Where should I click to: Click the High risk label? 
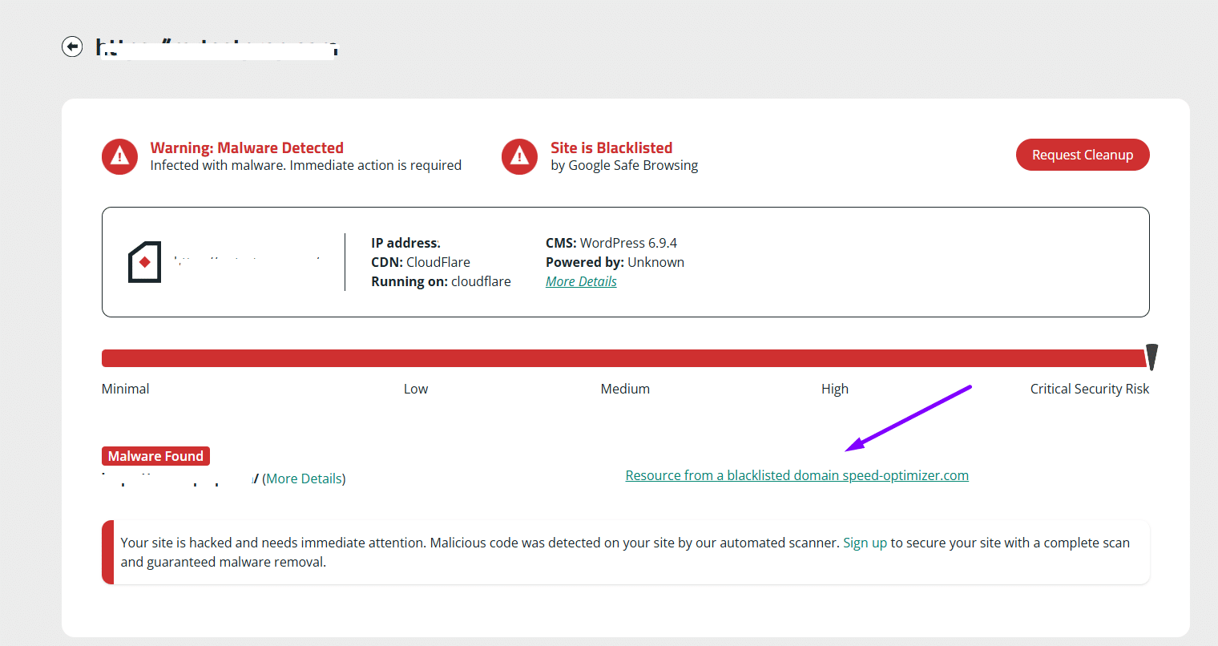pos(834,389)
